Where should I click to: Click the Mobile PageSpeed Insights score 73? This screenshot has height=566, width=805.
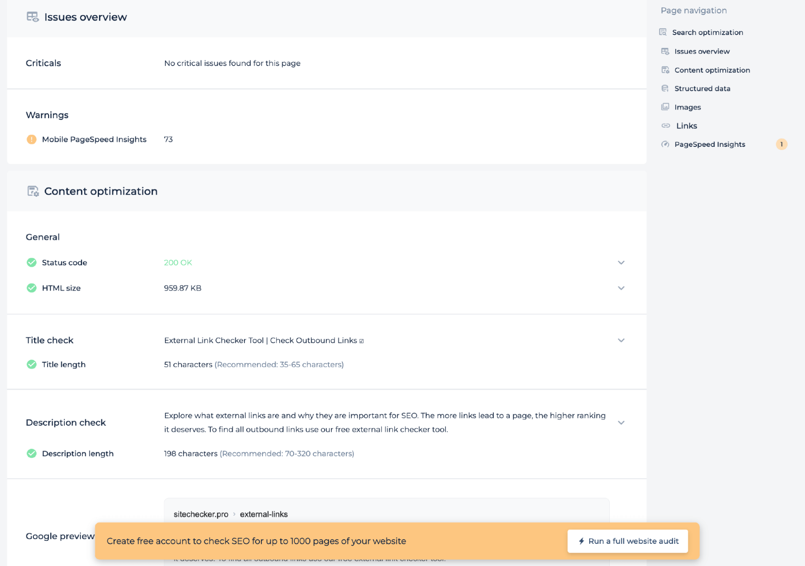click(168, 139)
